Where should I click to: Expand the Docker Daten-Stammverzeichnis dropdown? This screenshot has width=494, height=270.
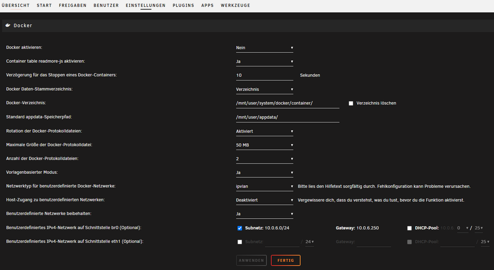(x=265, y=89)
